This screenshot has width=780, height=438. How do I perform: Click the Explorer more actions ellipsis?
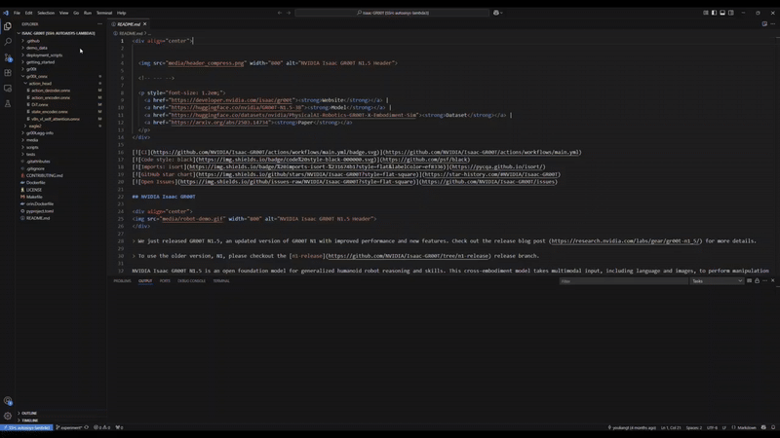point(99,23)
